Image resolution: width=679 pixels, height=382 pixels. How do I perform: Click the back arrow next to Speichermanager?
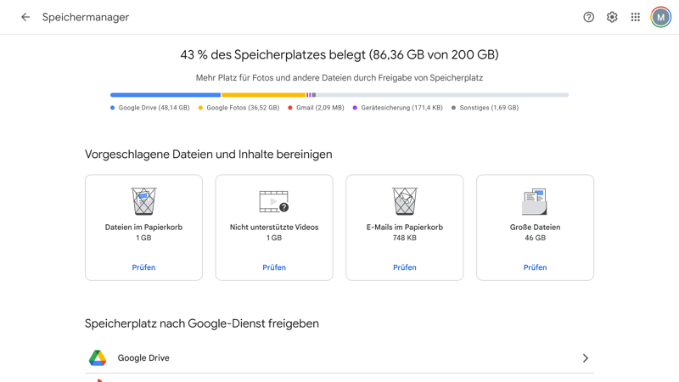point(25,17)
